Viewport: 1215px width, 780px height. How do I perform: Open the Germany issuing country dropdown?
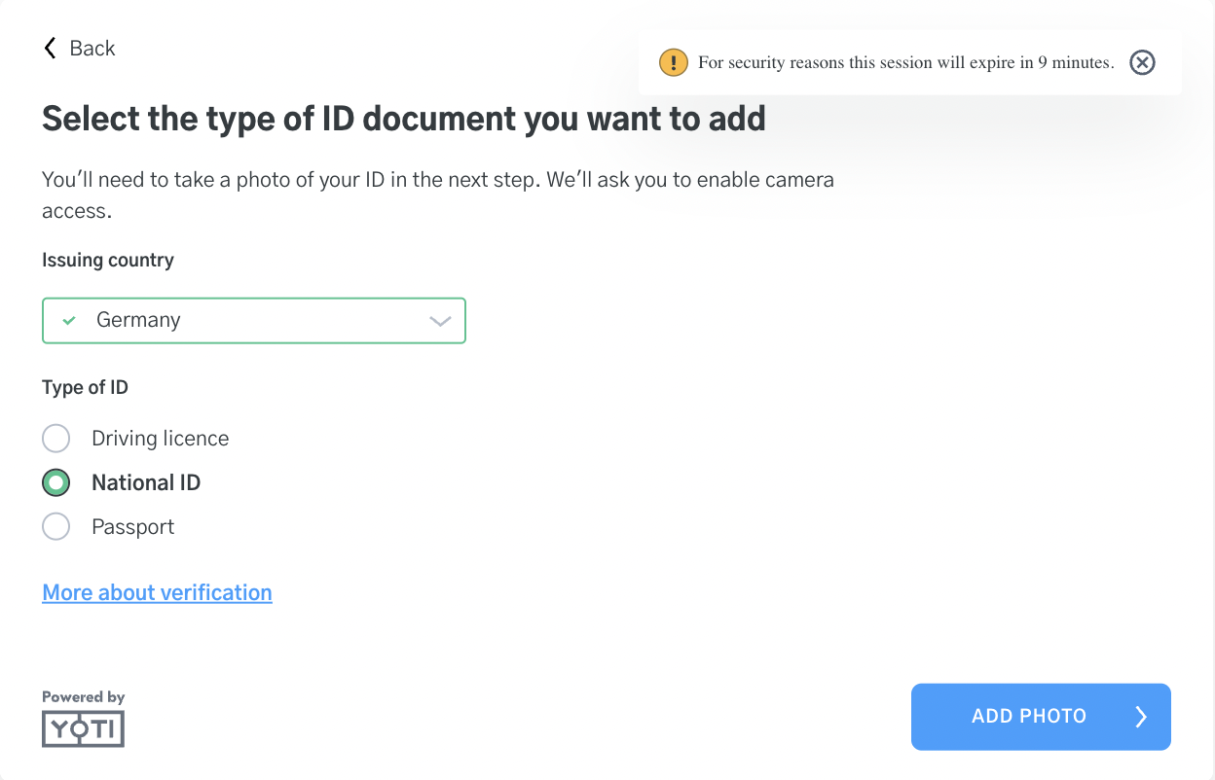[x=253, y=320]
